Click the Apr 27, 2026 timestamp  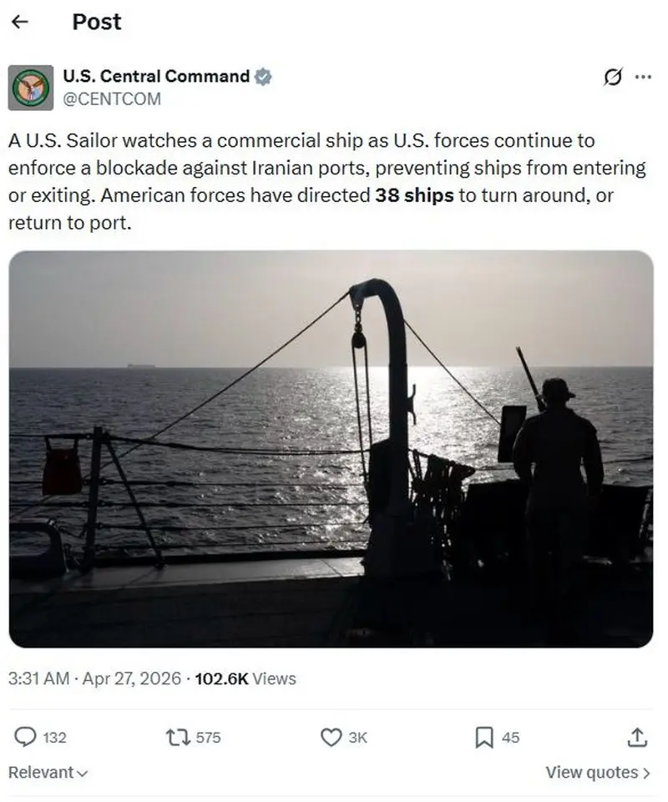click(132, 678)
